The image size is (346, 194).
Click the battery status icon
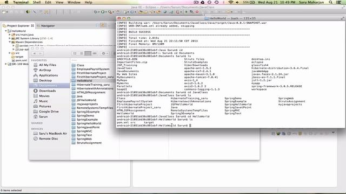[x=252, y=2]
